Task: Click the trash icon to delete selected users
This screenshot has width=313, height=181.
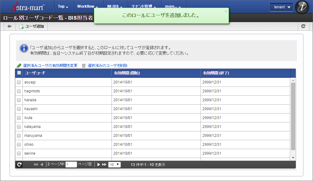Action: coord(84,66)
